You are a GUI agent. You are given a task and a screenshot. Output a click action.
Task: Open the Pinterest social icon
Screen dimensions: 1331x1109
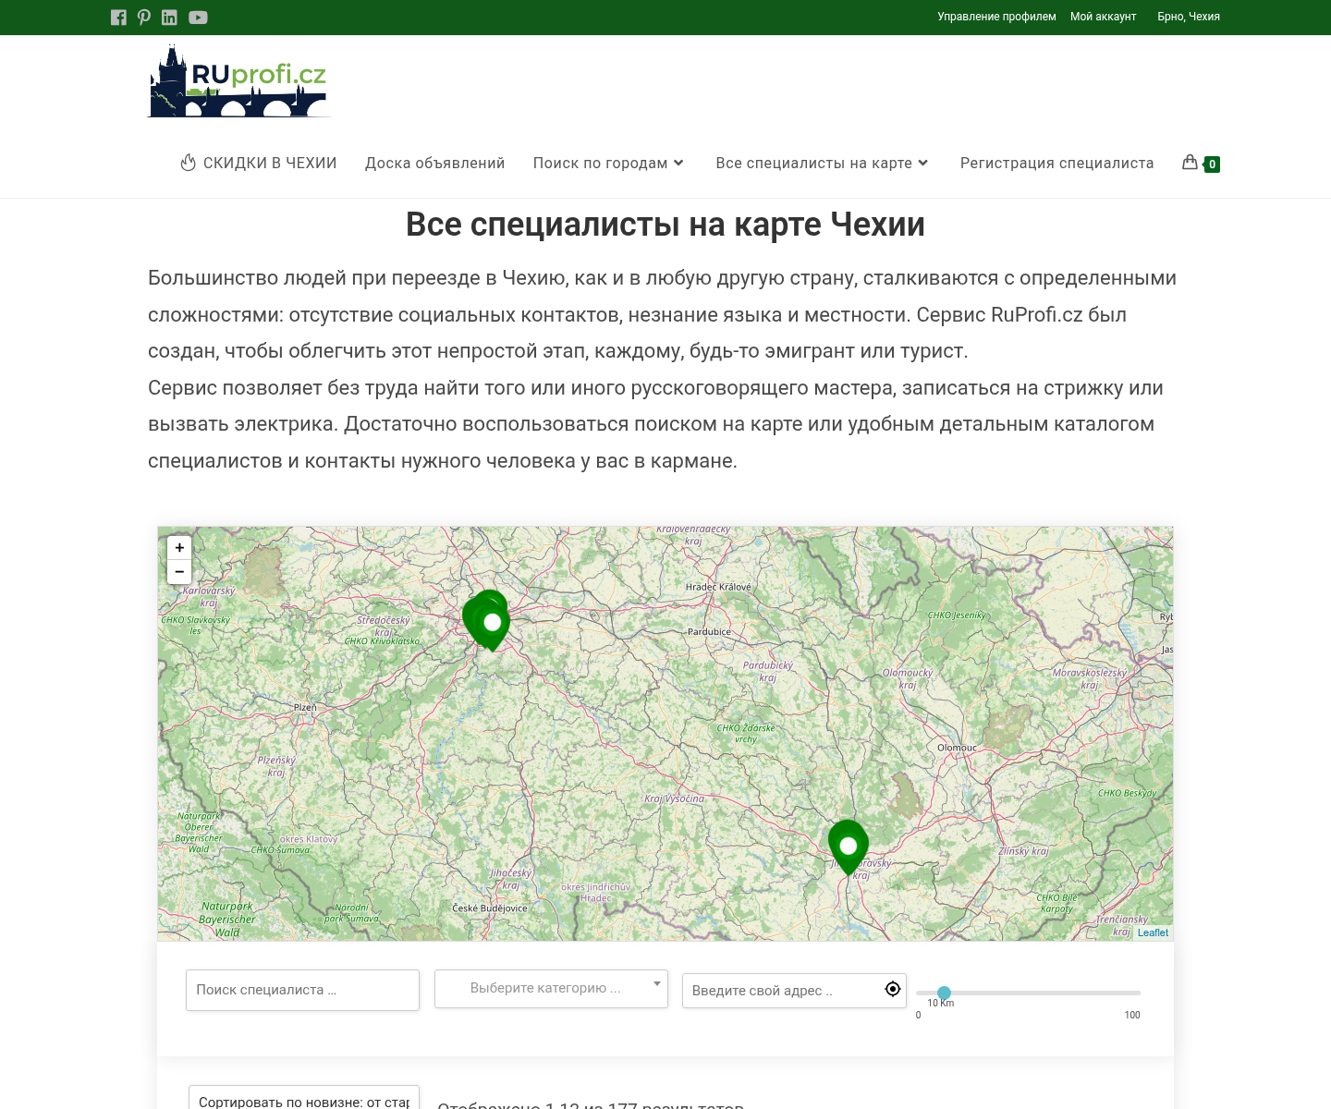pos(144,17)
